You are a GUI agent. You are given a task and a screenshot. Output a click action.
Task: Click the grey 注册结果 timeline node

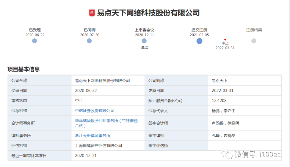point(254,41)
